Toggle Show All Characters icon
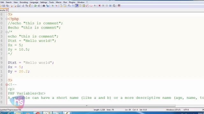The height and width of the screenshot is (114, 204). [x=73, y=6]
